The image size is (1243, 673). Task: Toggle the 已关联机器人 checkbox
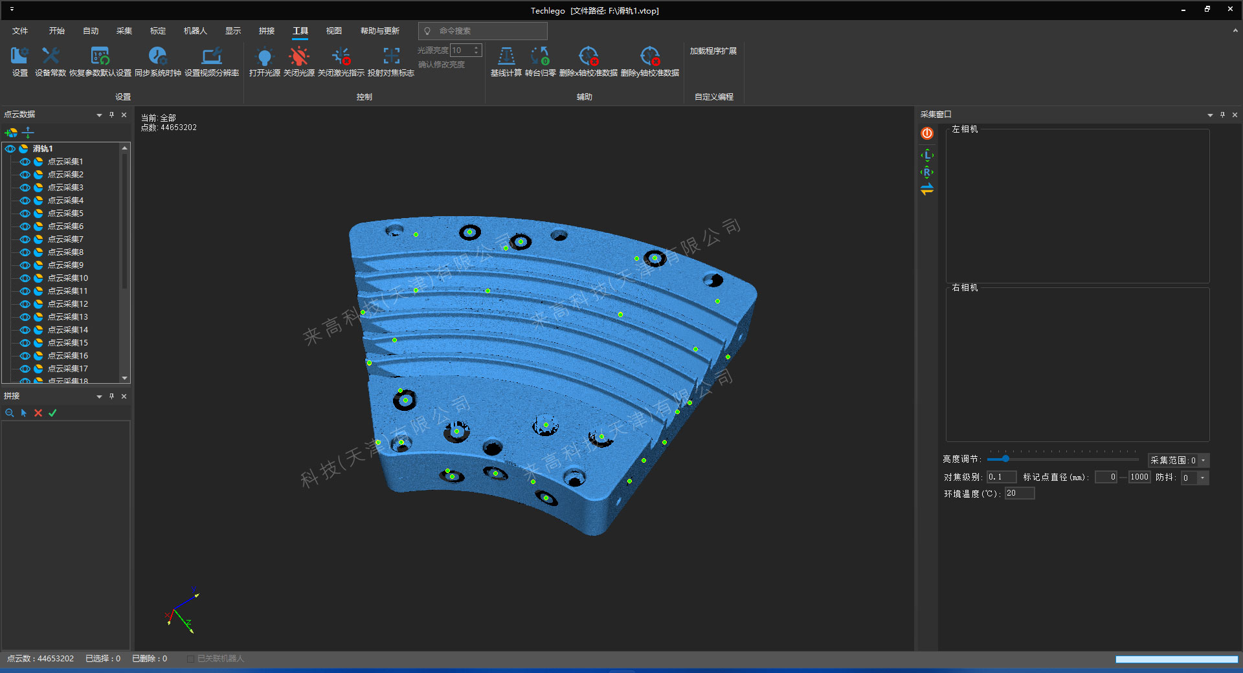click(x=190, y=659)
